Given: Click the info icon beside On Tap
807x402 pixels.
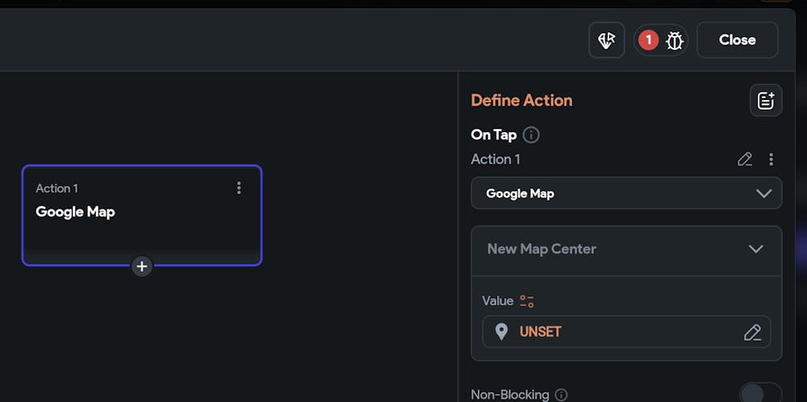Looking at the screenshot, I should pyautogui.click(x=531, y=135).
